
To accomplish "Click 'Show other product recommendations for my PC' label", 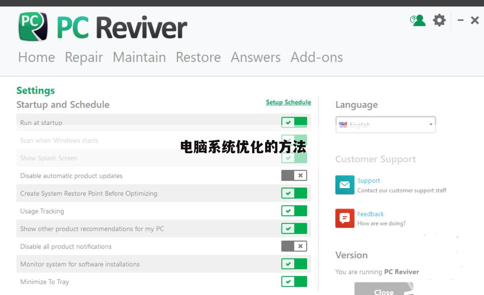I will point(92,229).
